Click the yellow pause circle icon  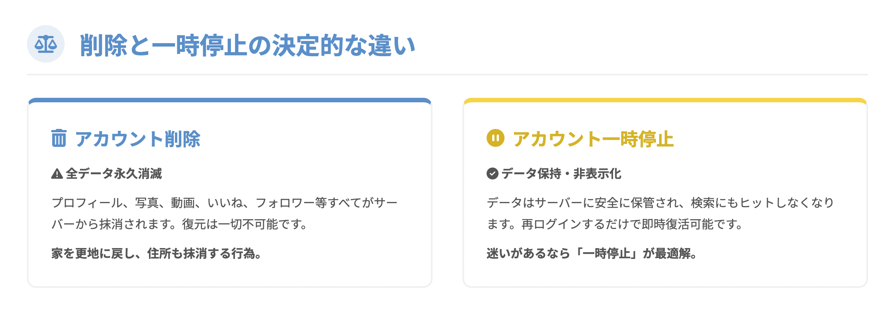click(496, 138)
